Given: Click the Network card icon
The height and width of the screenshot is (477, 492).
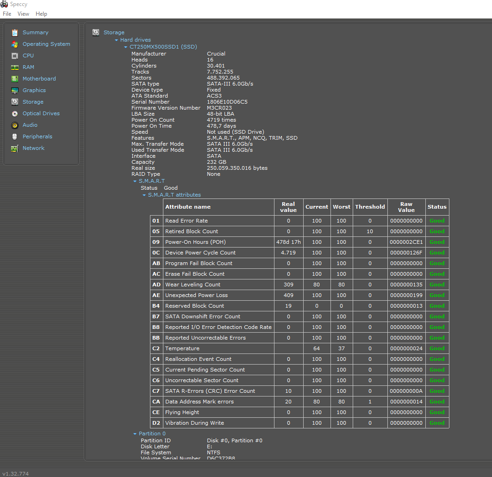Looking at the screenshot, I should pyautogui.click(x=15, y=149).
